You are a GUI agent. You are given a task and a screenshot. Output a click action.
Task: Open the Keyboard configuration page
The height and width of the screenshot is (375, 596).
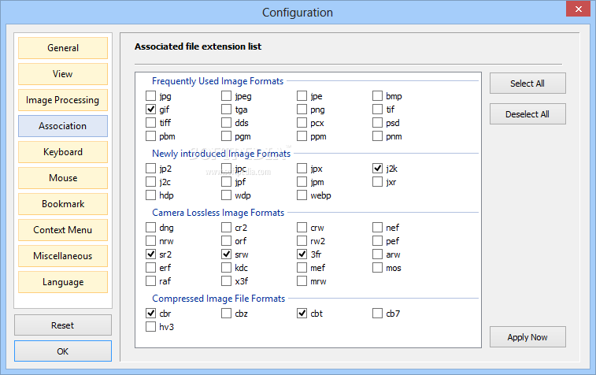(63, 152)
